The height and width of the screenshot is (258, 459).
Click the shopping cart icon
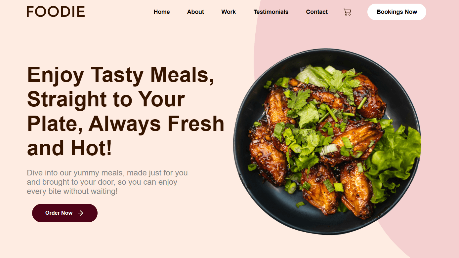coord(347,12)
